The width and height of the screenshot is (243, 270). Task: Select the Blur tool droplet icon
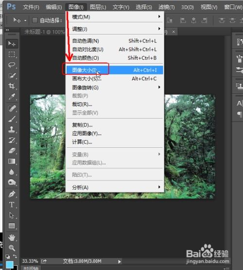[12, 172]
